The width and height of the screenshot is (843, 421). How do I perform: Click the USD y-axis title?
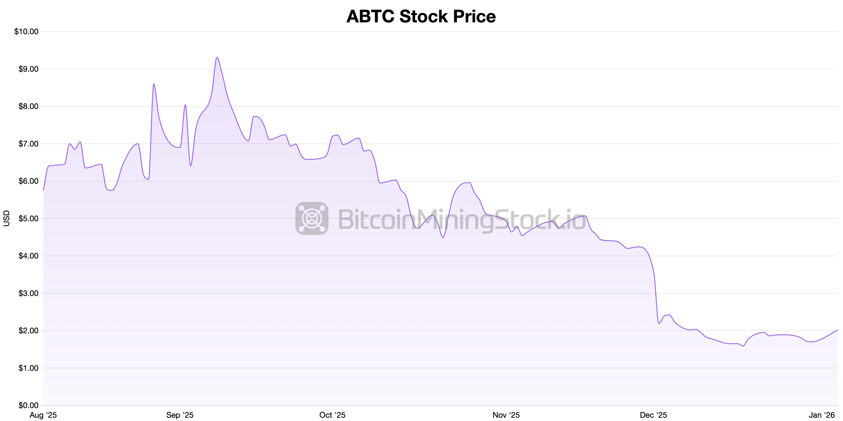(x=7, y=218)
